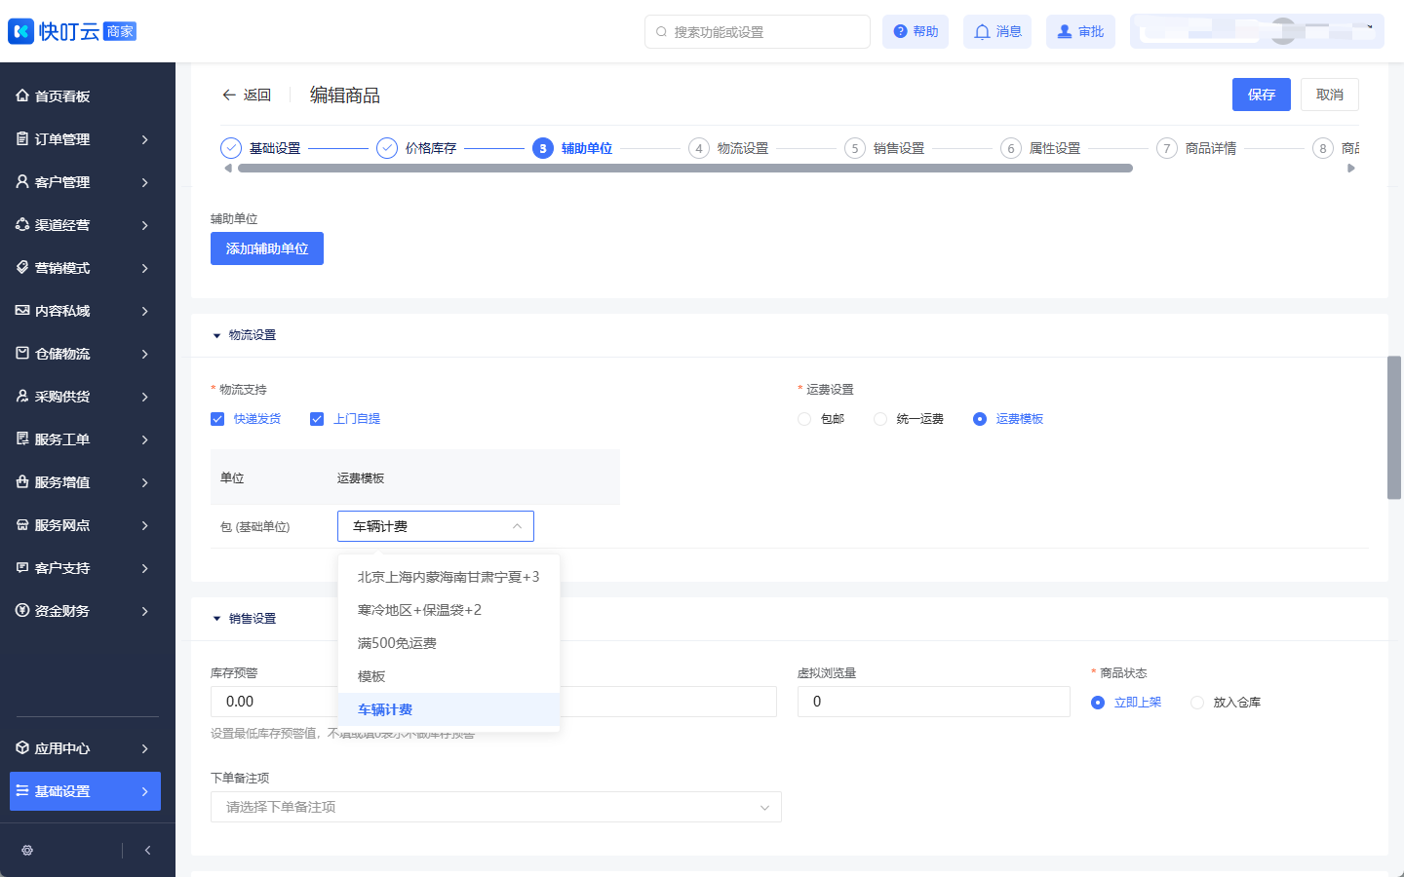The image size is (1404, 877).
Task: Choose 满500免运费 template option
Action: 448,643
